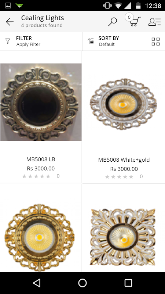Click the filter funnel icon
This screenshot has width=165, height=294.
tap(8, 41)
